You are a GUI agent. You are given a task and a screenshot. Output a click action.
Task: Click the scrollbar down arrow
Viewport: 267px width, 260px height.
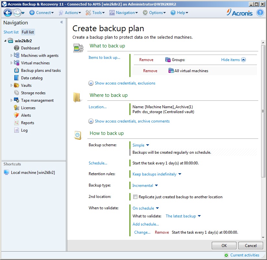tap(263, 238)
